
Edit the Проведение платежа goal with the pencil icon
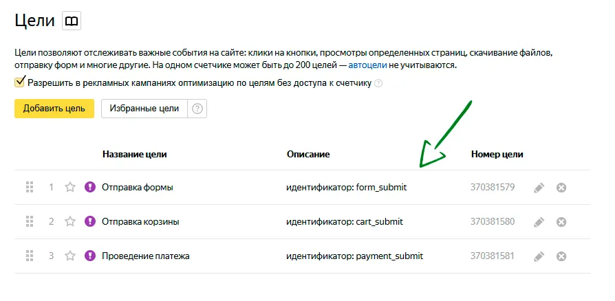[539, 257]
